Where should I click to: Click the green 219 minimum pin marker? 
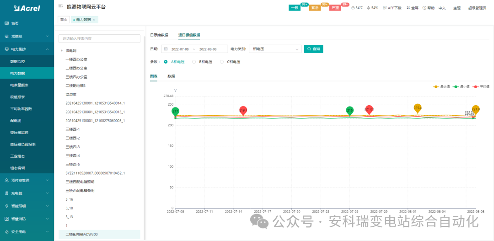pyautogui.click(x=349, y=111)
